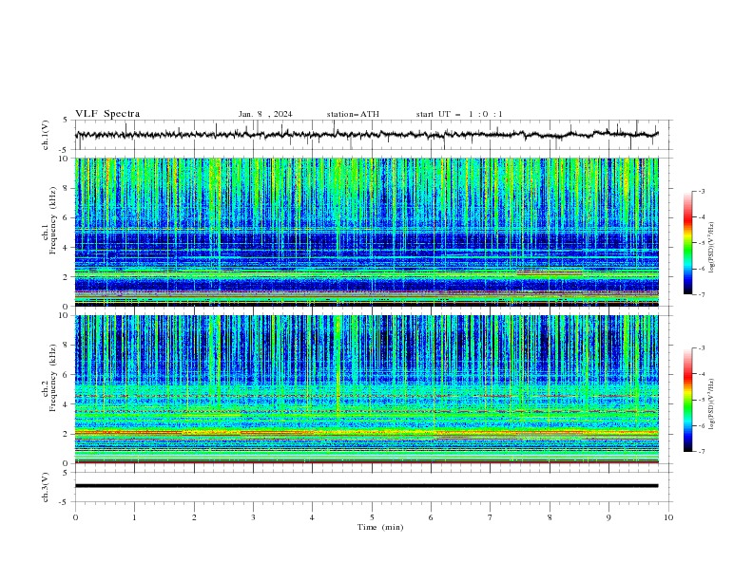The image size is (753, 581).
Task: Click the "-3" label on ch.2 colorbar
Action: point(702,348)
